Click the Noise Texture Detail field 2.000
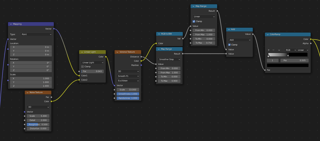 [38, 120]
